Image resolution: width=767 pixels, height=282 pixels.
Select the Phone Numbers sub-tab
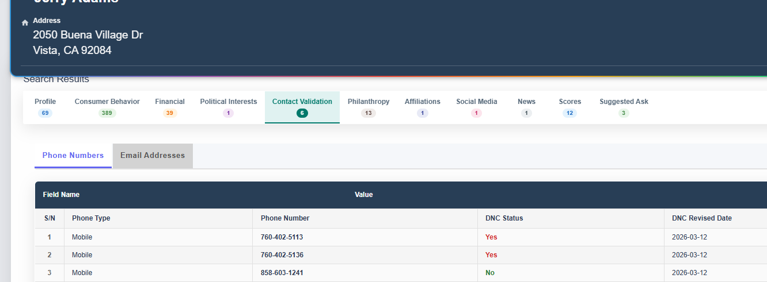click(73, 156)
